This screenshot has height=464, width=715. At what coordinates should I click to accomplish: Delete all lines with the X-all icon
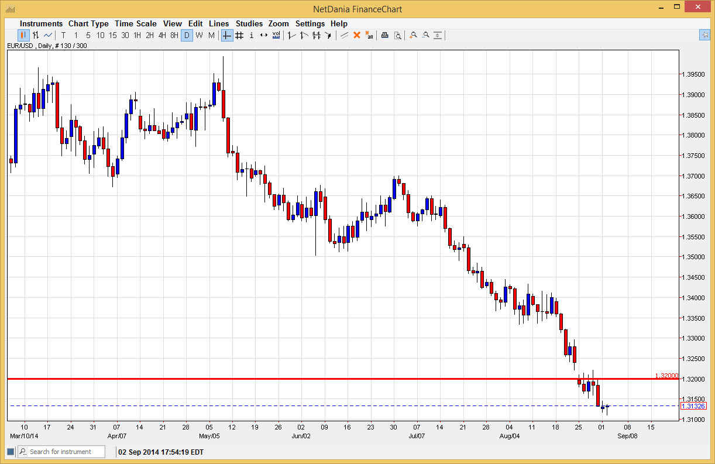pos(370,35)
